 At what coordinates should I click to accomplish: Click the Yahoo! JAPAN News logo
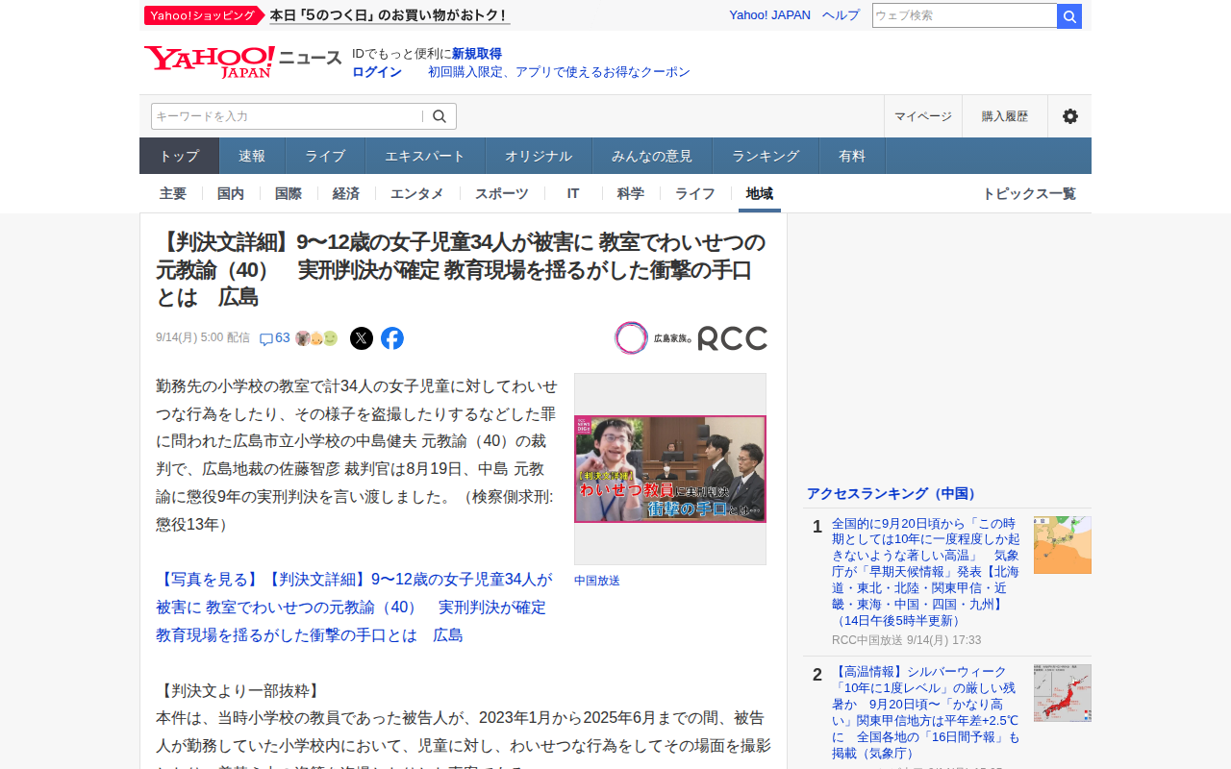242,62
